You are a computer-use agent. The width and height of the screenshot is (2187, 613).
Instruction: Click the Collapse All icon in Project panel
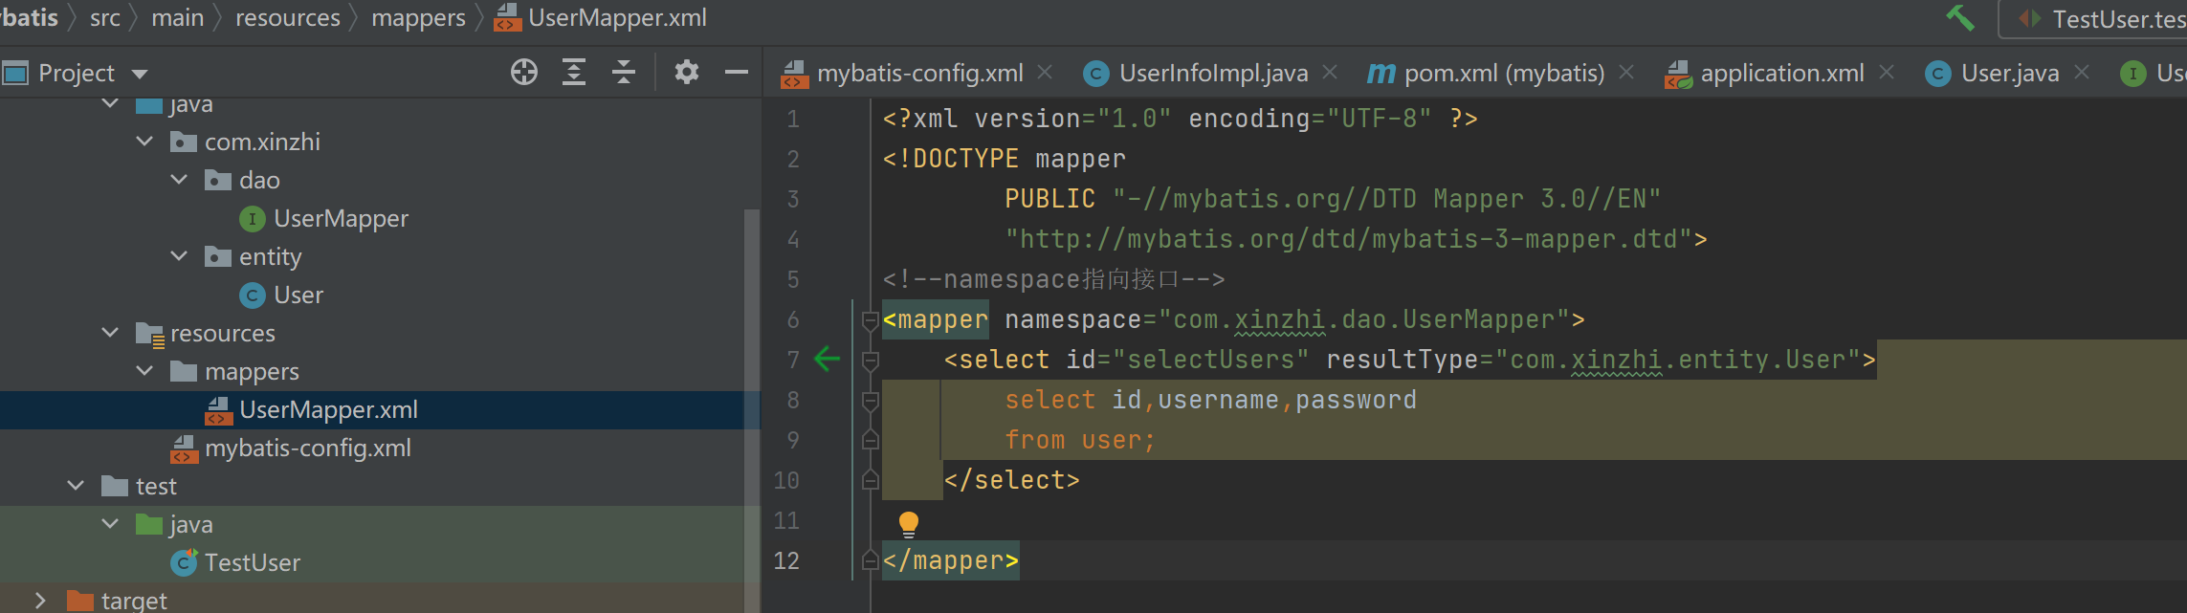click(x=624, y=73)
